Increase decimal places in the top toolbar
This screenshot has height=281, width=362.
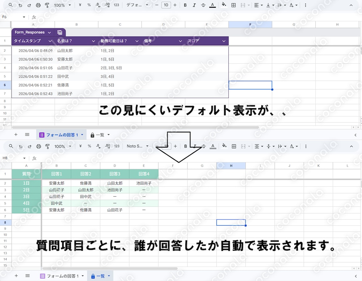[107, 5]
